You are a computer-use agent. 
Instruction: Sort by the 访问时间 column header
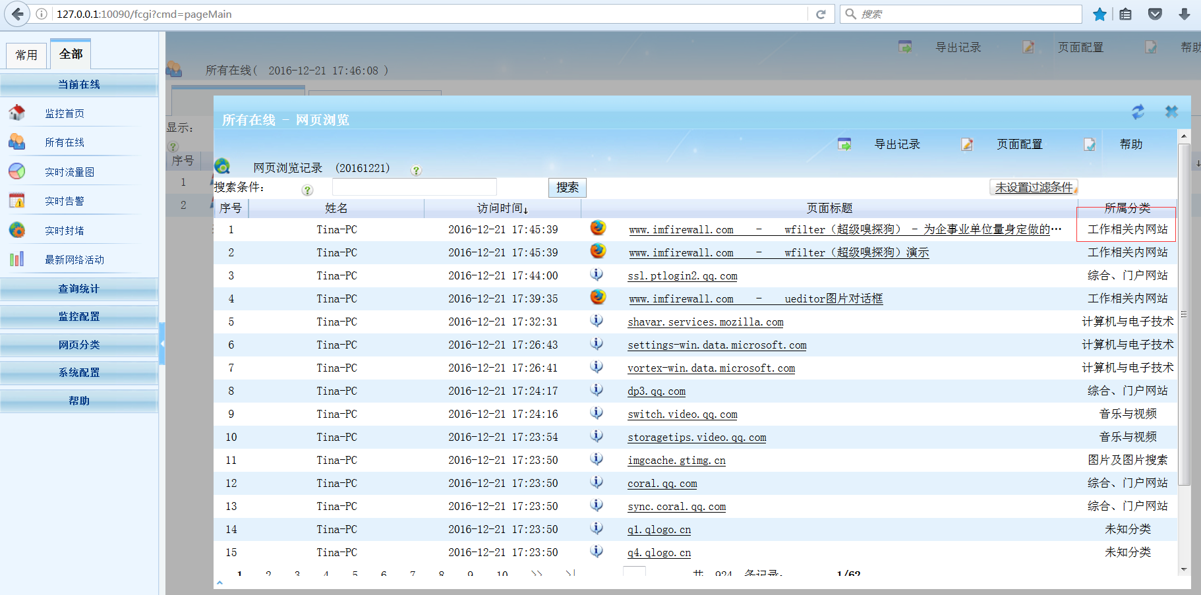point(502,208)
